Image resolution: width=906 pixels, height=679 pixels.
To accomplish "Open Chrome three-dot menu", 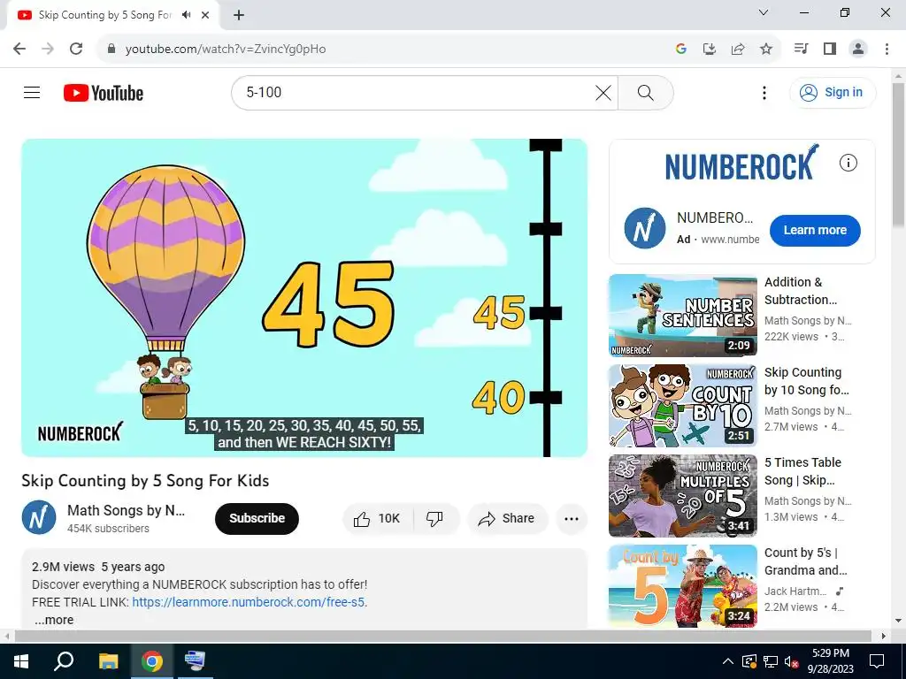I will pos(887,49).
